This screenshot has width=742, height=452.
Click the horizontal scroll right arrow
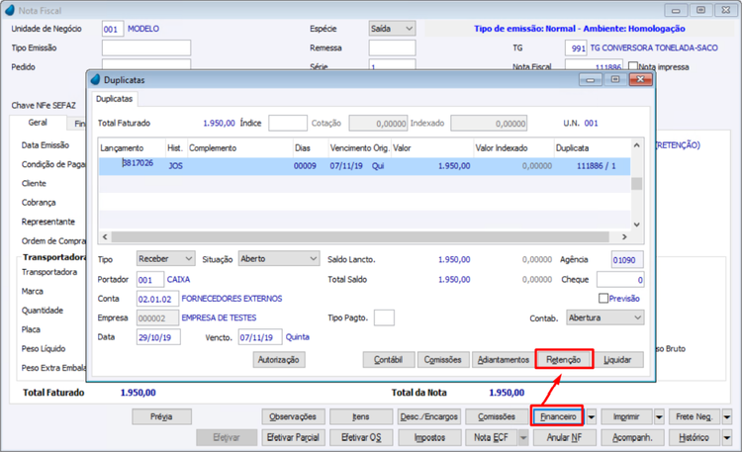point(624,236)
